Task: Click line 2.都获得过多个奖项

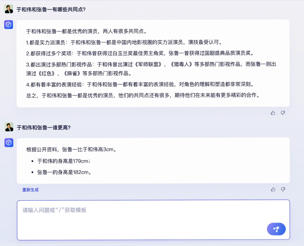Action: tap(140, 53)
